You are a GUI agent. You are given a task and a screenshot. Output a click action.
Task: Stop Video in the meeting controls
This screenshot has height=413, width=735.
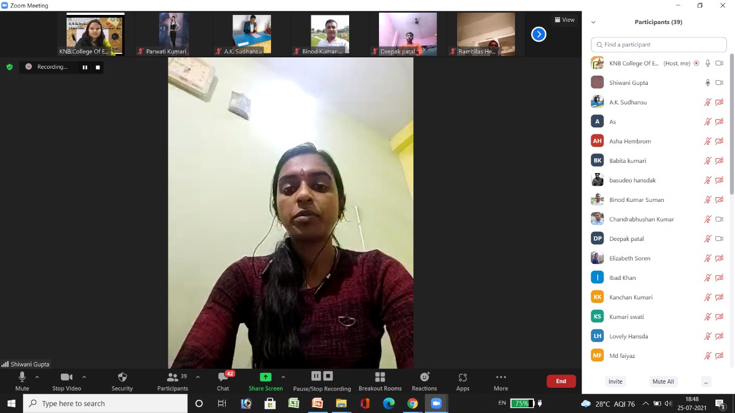pyautogui.click(x=67, y=381)
